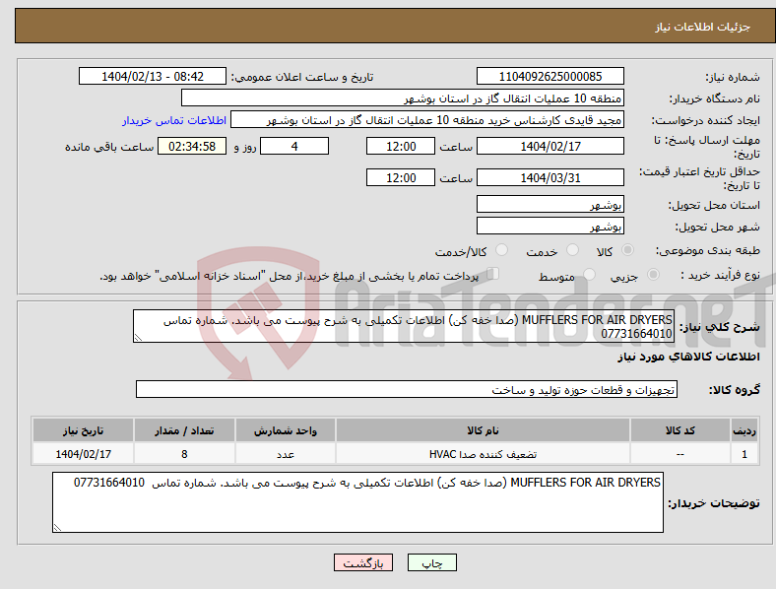Click the شرح کلی نیاز description text area
The width and height of the screenshot is (776, 589).
(404, 326)
